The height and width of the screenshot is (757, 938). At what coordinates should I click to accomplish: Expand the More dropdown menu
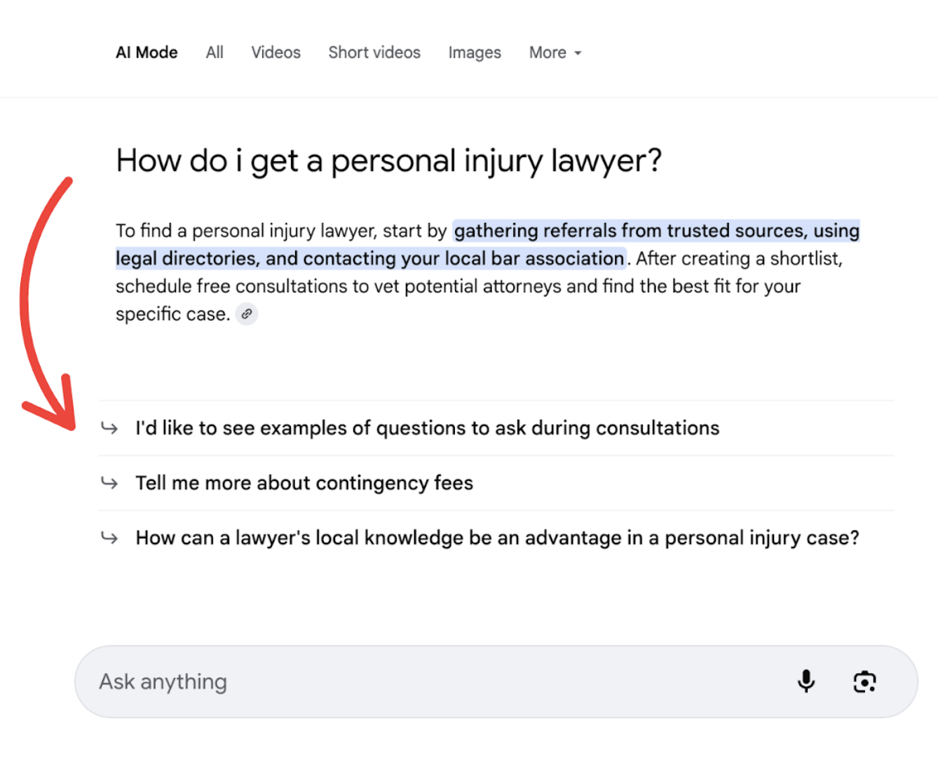[x=555, y=53]
